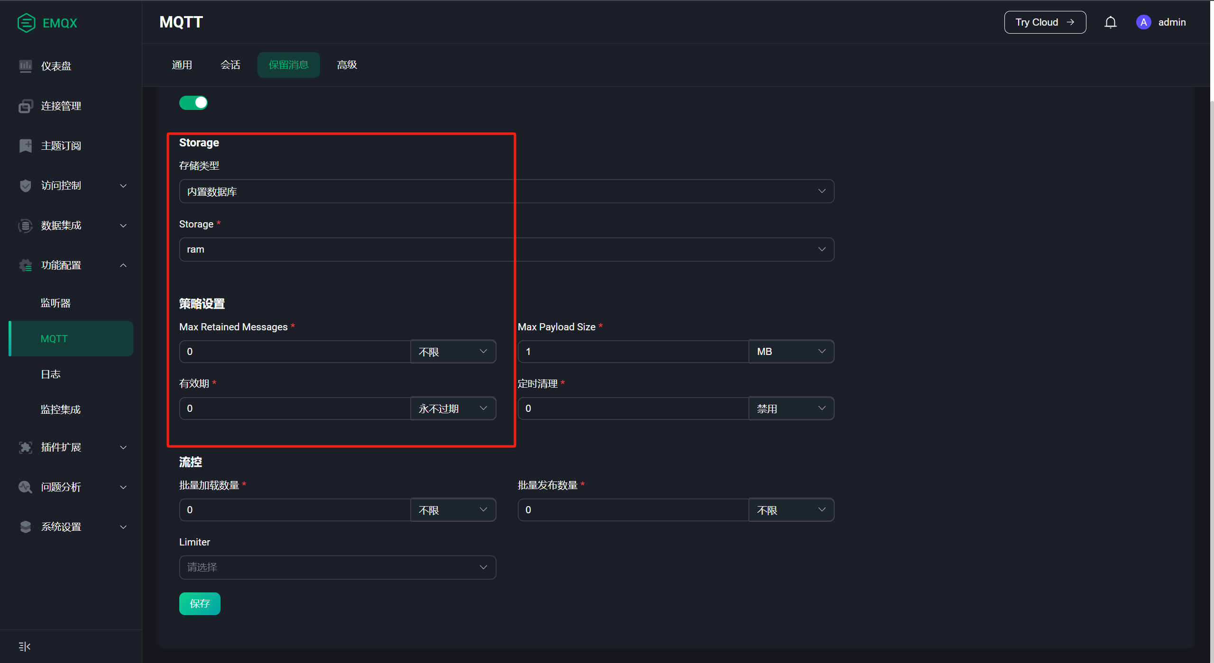
Task: Toggle the retained messages enable switch
Action: click(x=193, y=103)
